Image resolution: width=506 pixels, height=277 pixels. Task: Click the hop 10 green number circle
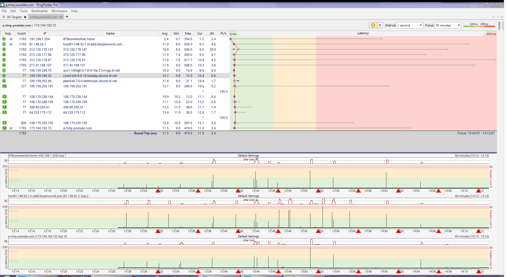(x=4, y=86)
